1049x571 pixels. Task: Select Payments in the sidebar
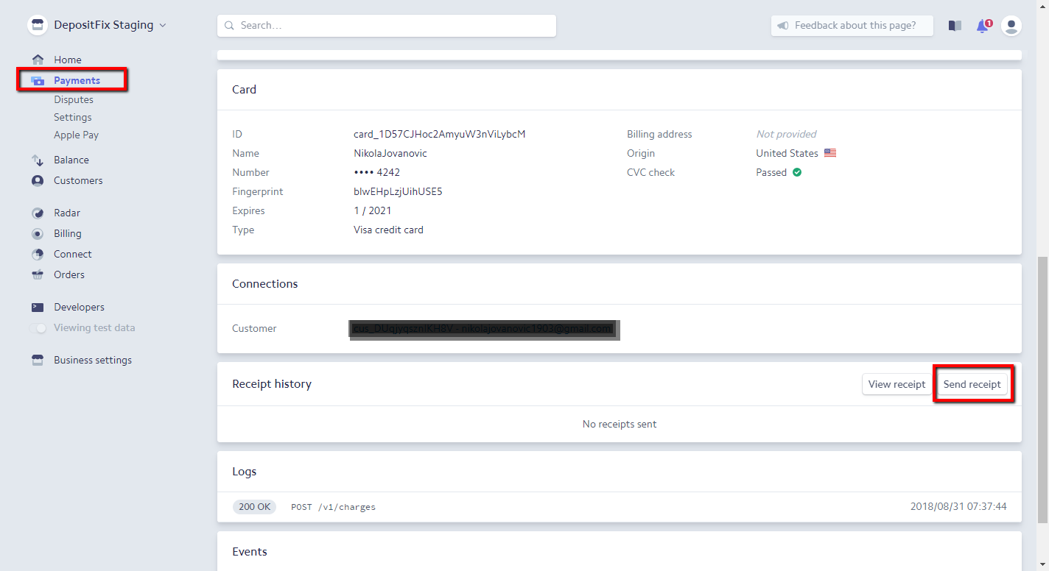tap(77, 80)
